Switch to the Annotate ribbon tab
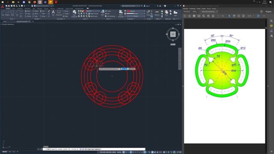The image size is (274, 154). [20, 9]
